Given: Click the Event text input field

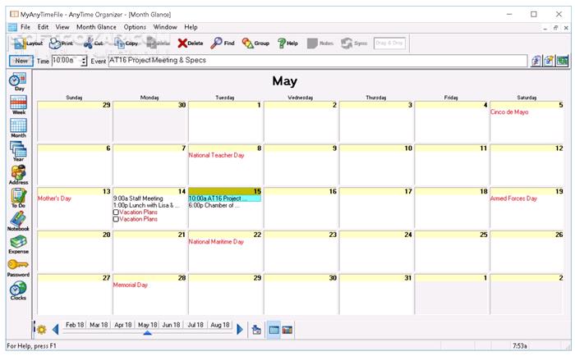Looking at the screenshot, I should 318,61.
